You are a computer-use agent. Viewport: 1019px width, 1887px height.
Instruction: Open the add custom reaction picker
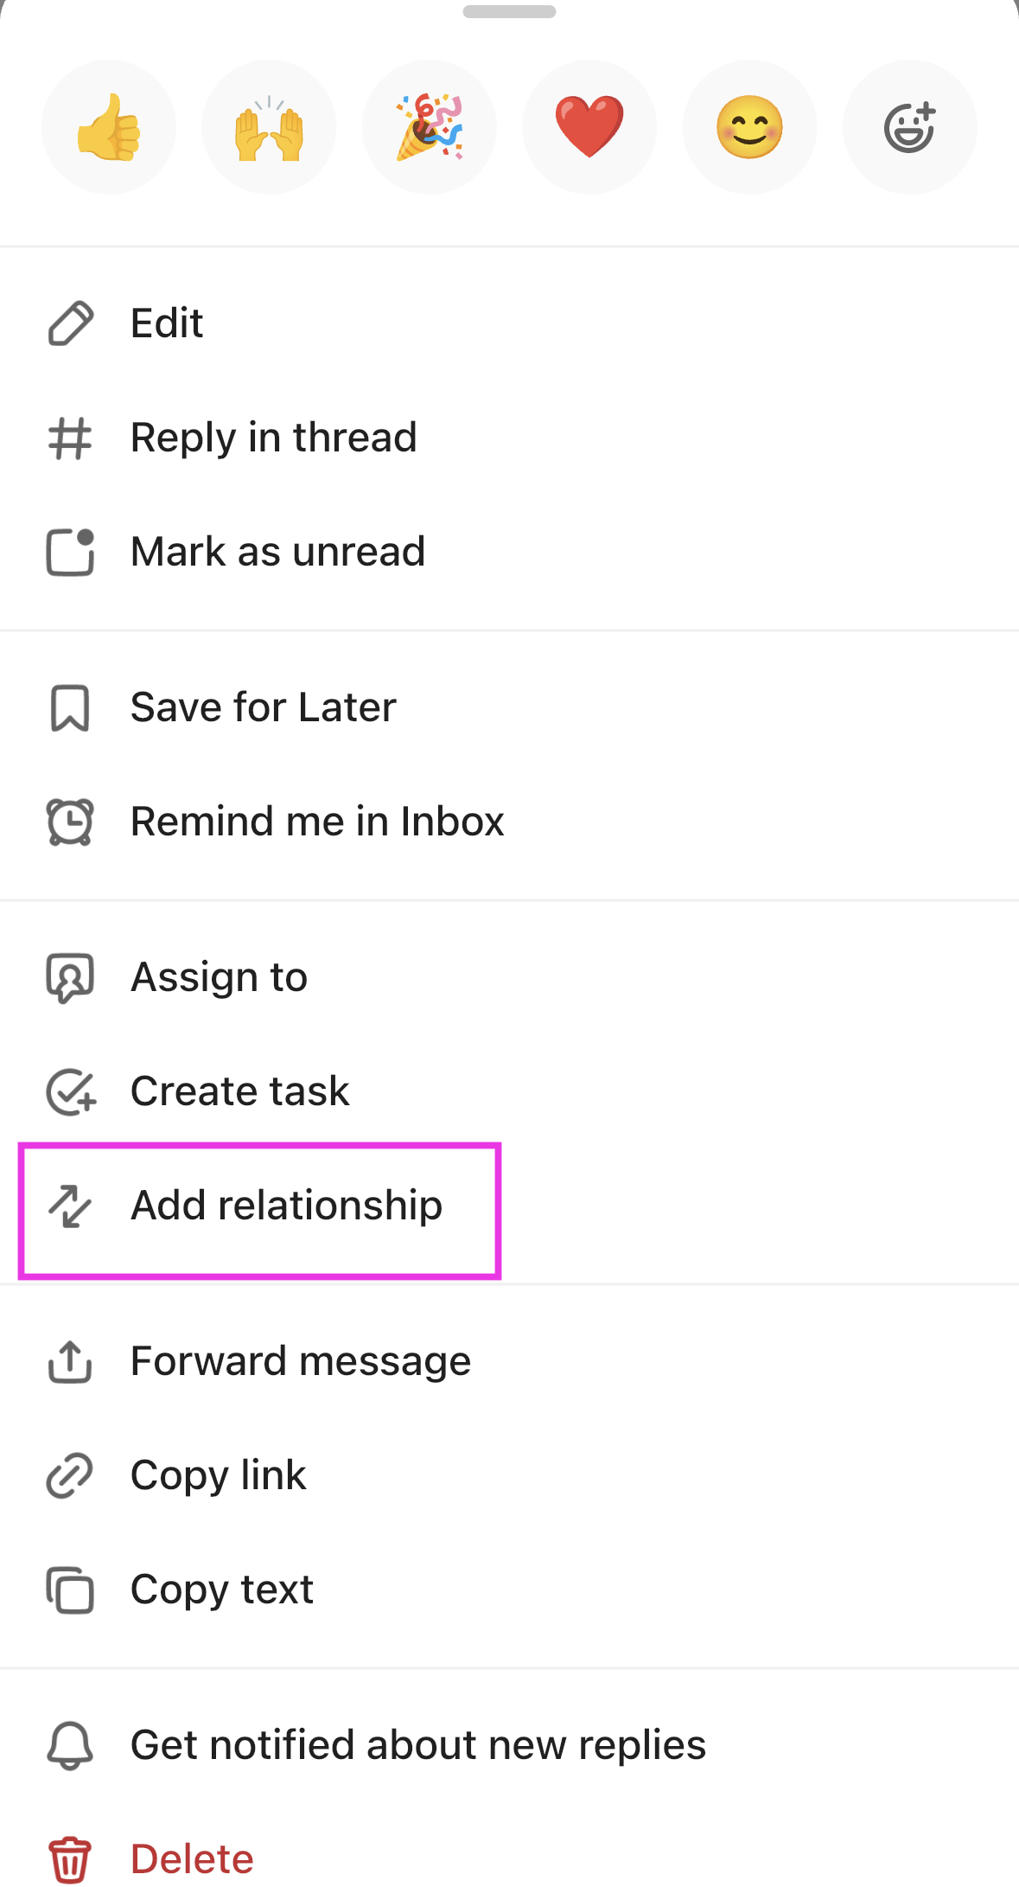tap(909, 127)
